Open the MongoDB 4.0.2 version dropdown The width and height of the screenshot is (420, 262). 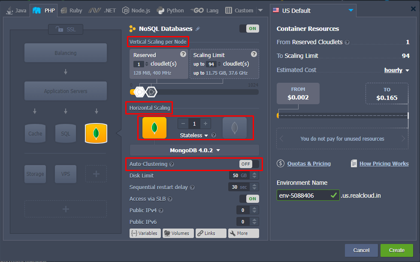tap(194, 151)
